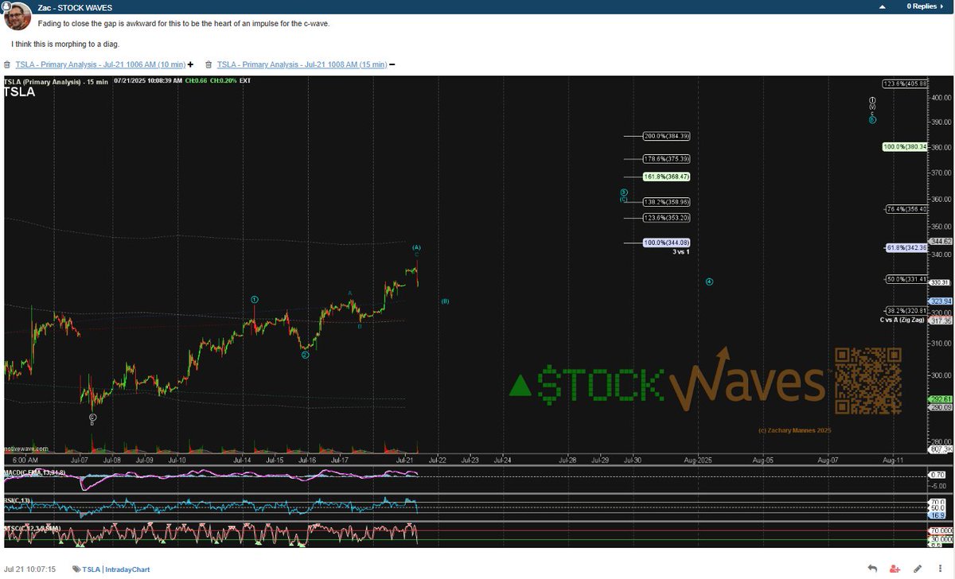Click the (A) wave label on chart
The width and height of the screenshot is (955, 579).
pyautogui.click(x=416, y=247)
